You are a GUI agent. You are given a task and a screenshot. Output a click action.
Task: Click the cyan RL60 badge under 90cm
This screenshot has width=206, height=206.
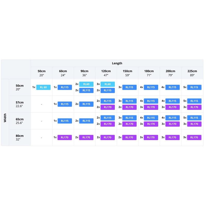coord(86,84)
